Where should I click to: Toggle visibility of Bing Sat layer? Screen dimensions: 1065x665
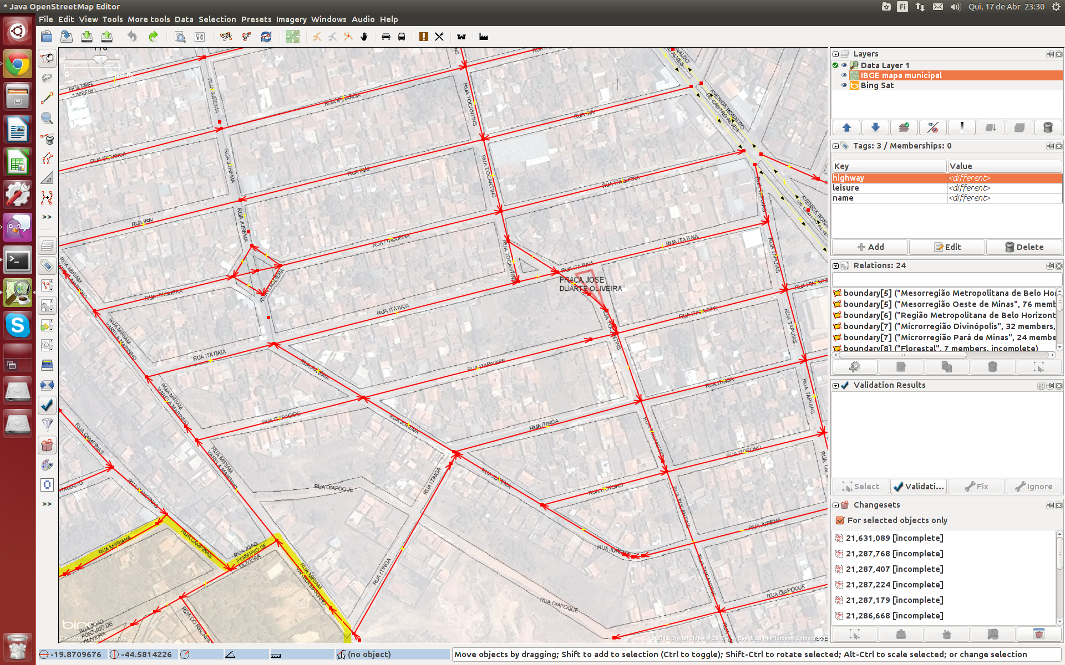click(x=844, y=85)
